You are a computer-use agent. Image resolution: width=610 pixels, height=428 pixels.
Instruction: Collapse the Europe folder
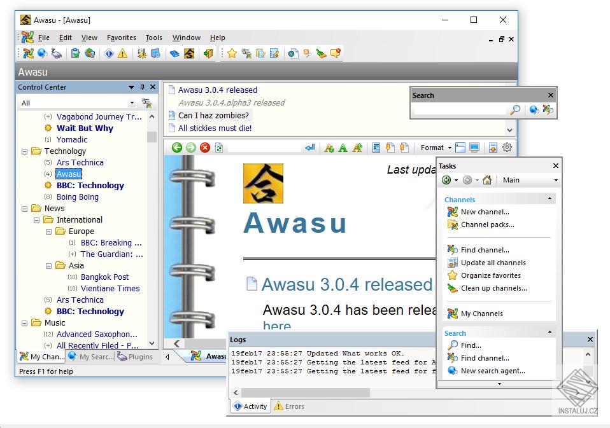pos(48,232)
